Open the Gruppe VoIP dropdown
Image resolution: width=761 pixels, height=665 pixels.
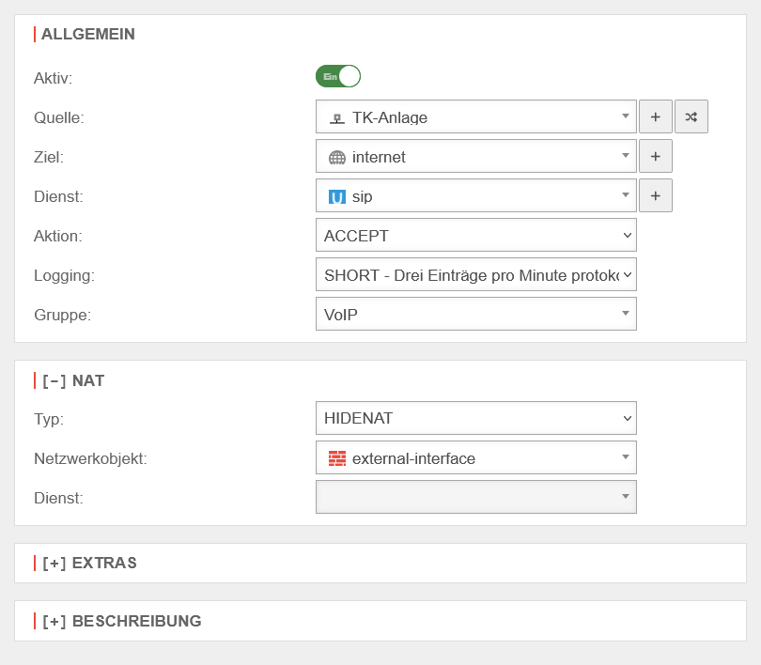[475, 315]
